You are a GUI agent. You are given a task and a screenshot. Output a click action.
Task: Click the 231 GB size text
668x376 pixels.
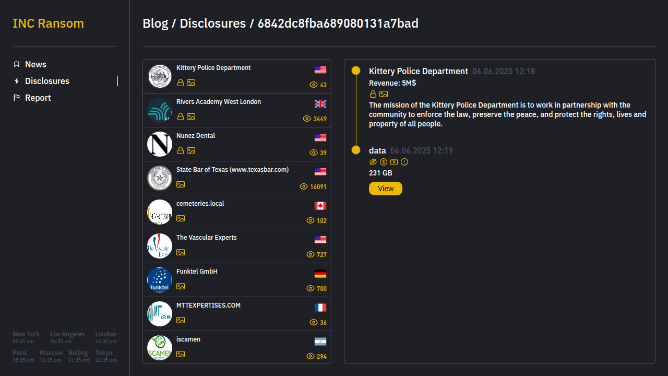(x=380, y=173)
